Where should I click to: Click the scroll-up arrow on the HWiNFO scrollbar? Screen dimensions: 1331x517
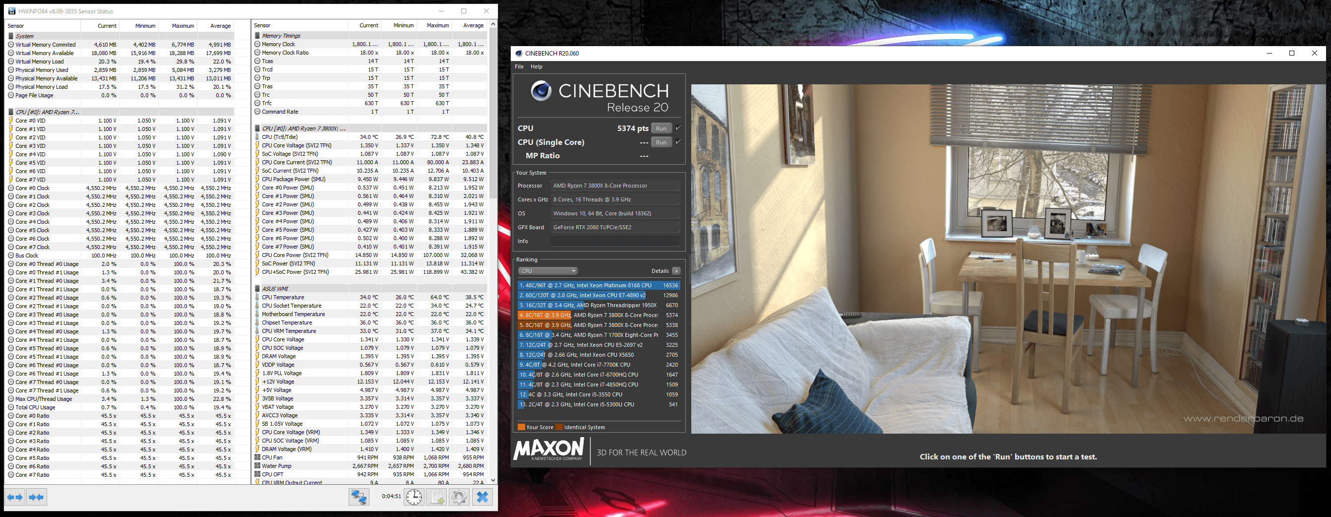(x=493, y=24)
